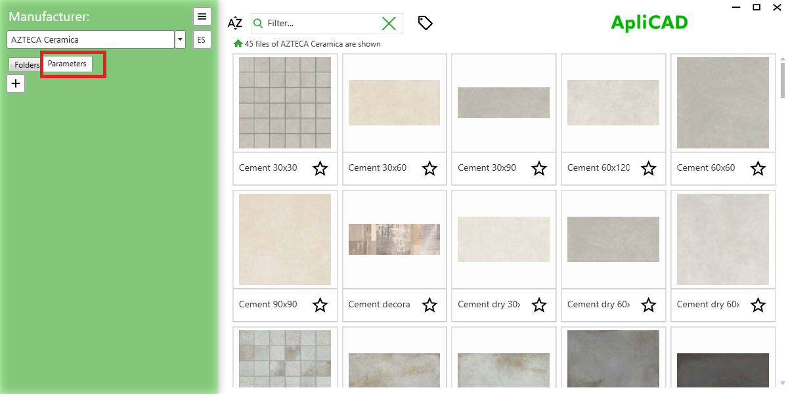Open the manufacturer dropdown arrow
The width and height of the screenshot is (788, 394).
click(x=179, y=39)
